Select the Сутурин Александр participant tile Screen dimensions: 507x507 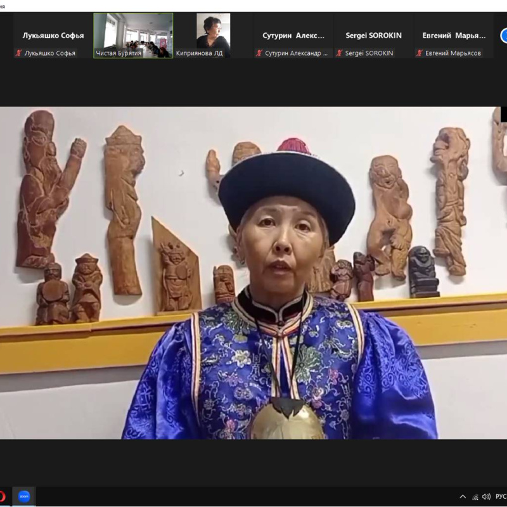point(293,35)
